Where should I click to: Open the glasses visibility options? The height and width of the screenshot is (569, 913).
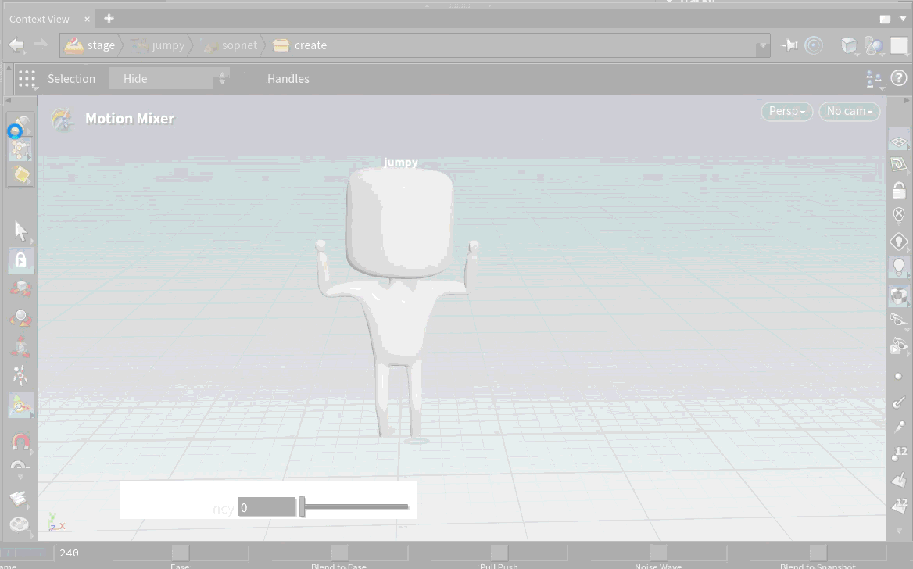coord(899,320)
